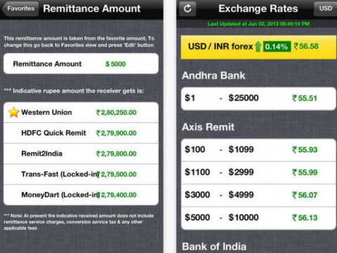
Task: Tap the USD / INR forex banner
Action: (x=258, y=46)
